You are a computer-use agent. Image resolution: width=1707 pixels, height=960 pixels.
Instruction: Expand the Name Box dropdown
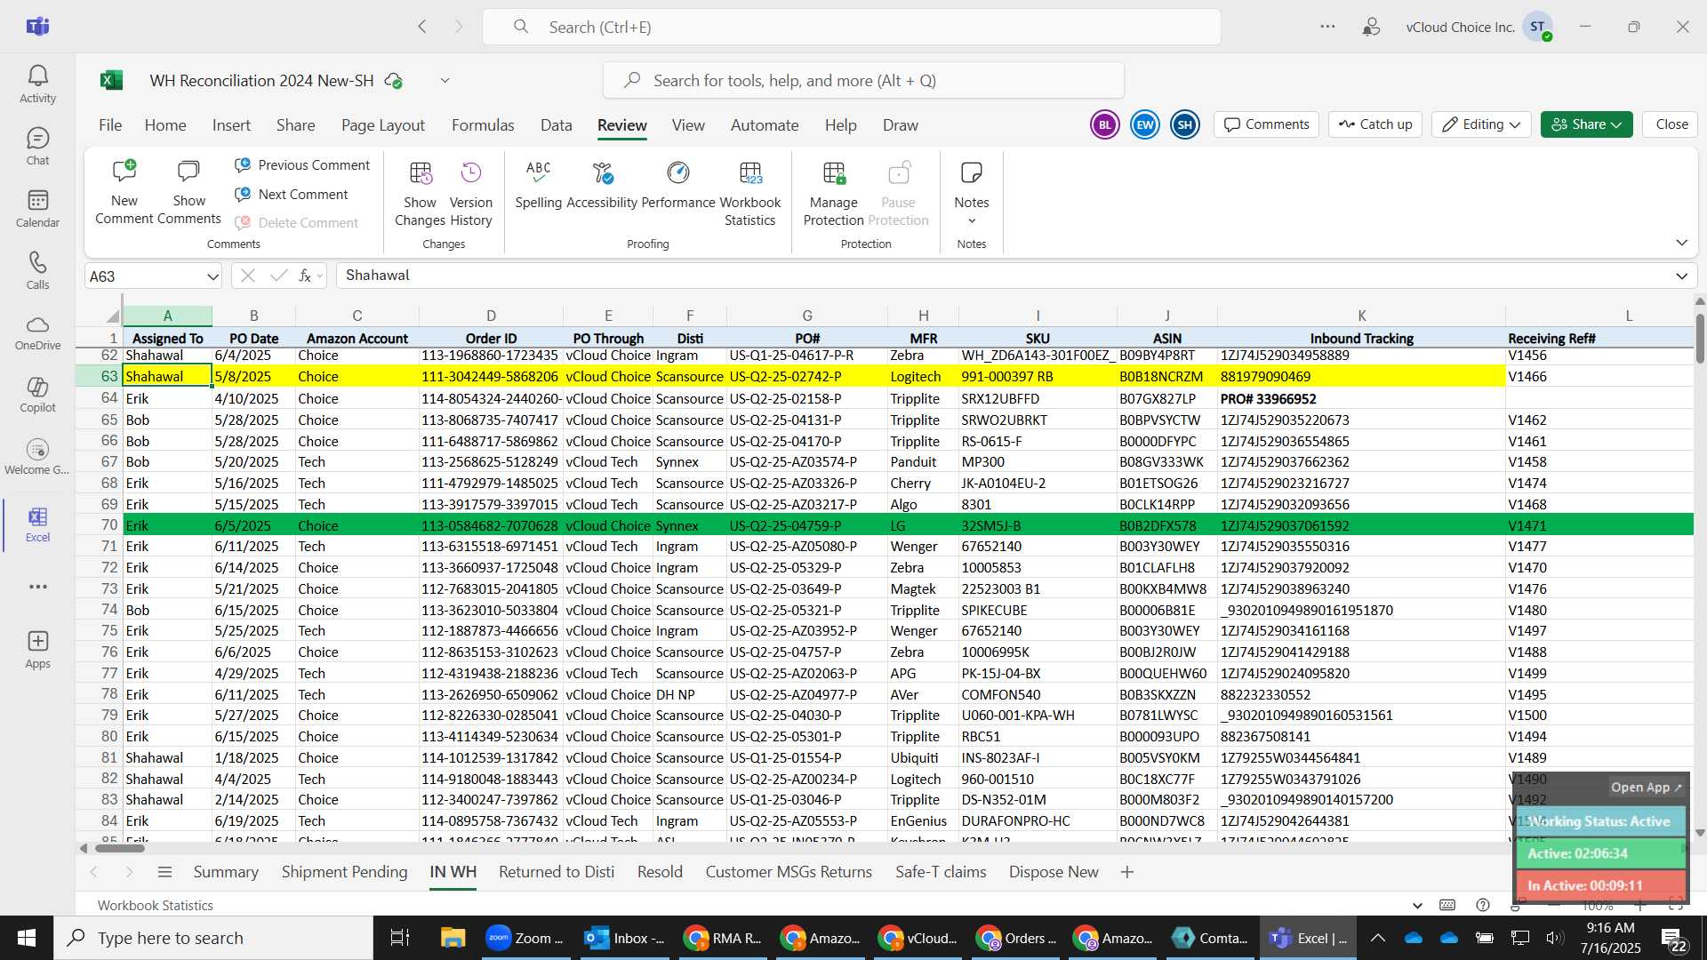[x=212, y=276]
